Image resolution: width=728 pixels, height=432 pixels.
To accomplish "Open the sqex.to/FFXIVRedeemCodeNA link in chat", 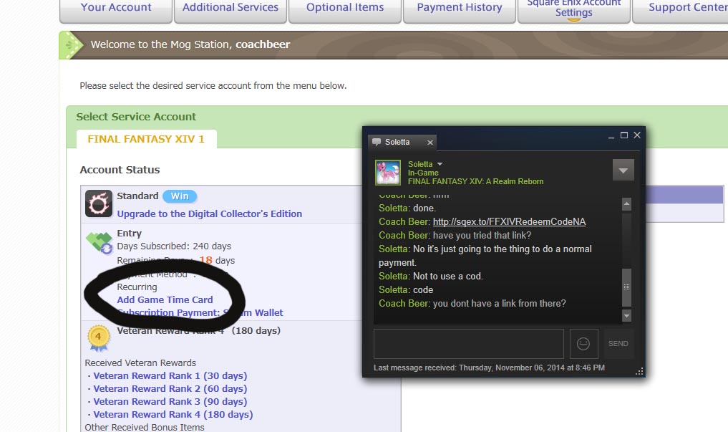I will click(509, 221).
